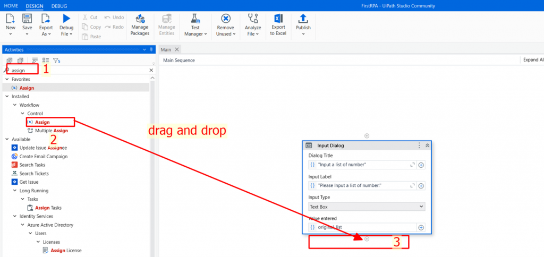Click the Save icon in ribbon
Viewport: 544px width, 257px height.
pyautogui.click(x=27, y=19)
